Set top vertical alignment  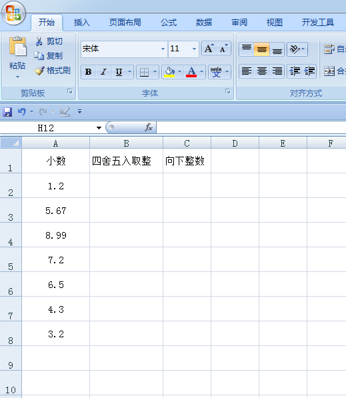(247, 49)
